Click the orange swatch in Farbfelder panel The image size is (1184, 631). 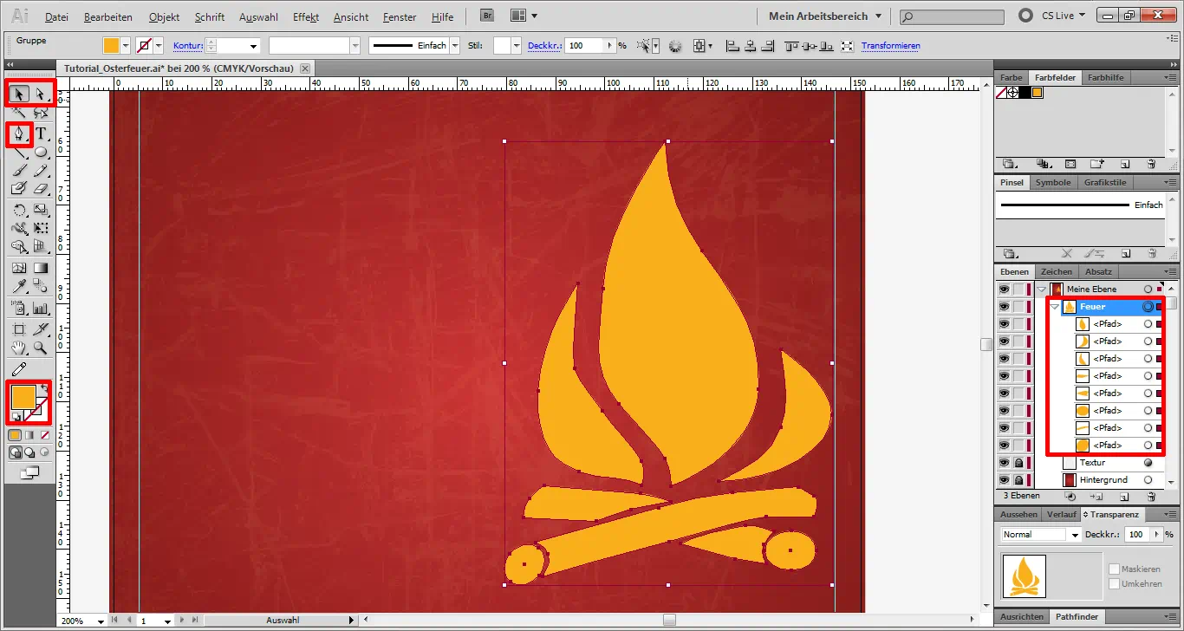coord(1037,93)
